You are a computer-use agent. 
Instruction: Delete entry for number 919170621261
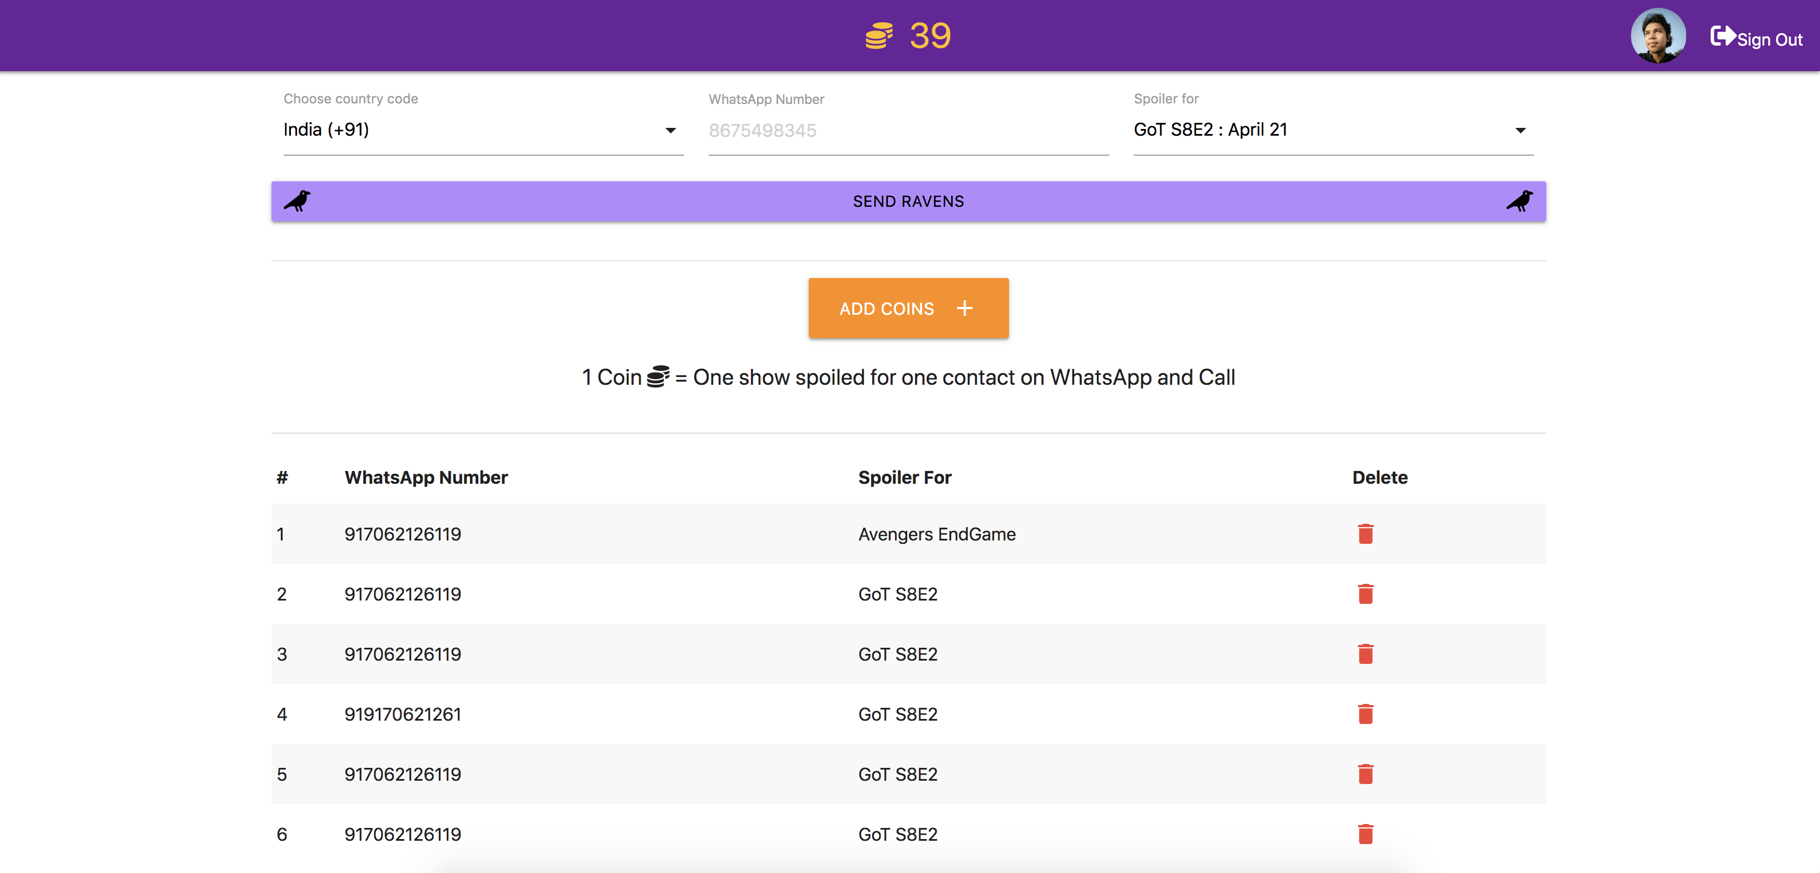click(1365, 714)
